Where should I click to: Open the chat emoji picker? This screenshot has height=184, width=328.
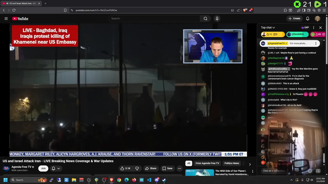coord(310,171)
